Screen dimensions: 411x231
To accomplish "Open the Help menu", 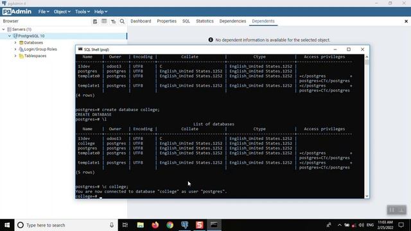I will pyautogui.click(x=101, y=12).
